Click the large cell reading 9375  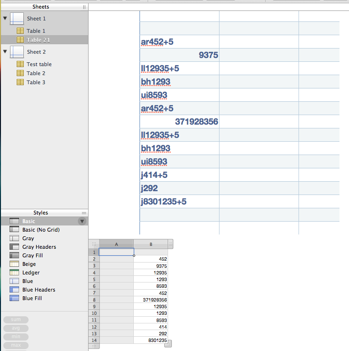coord(179,55)
